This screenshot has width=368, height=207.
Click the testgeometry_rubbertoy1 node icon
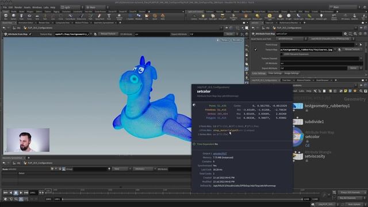point(298,106)
